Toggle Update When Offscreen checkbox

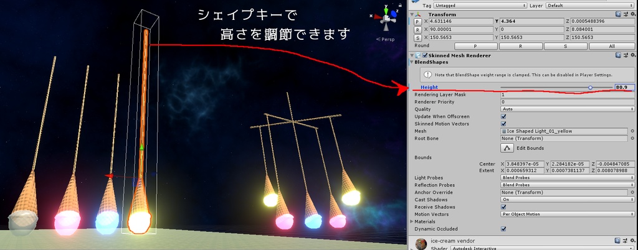(x=503, y=116)
